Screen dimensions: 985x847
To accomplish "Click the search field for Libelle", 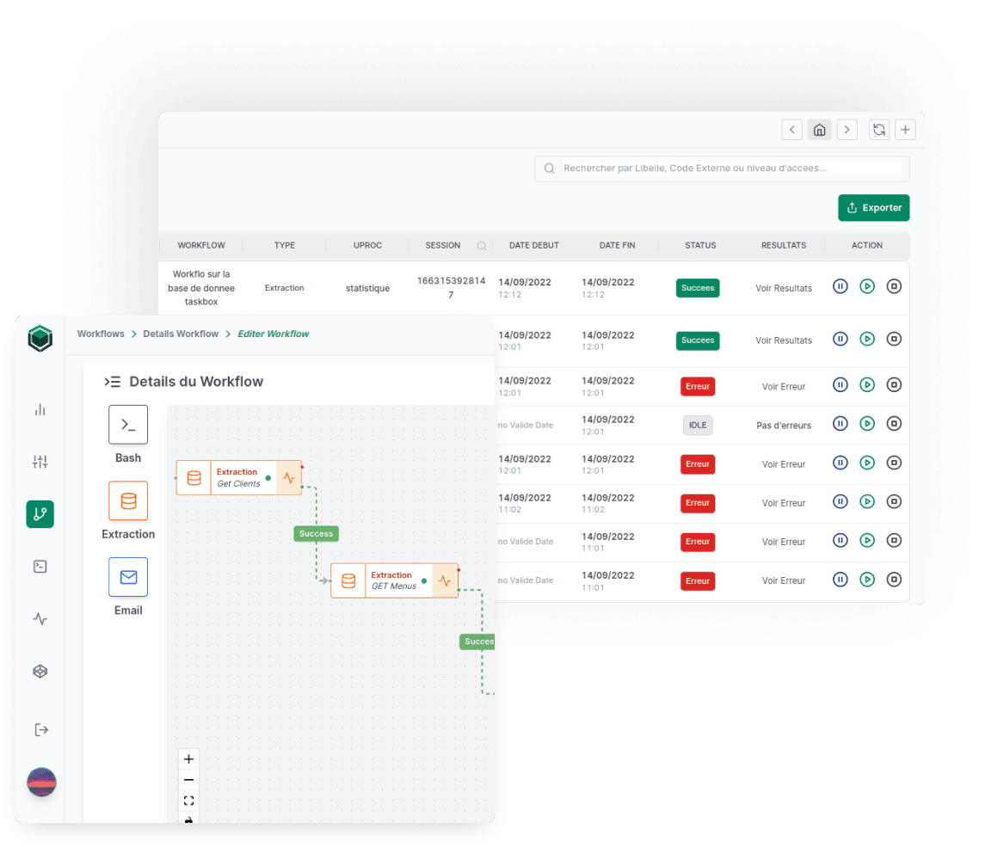I will pos(731,169).
